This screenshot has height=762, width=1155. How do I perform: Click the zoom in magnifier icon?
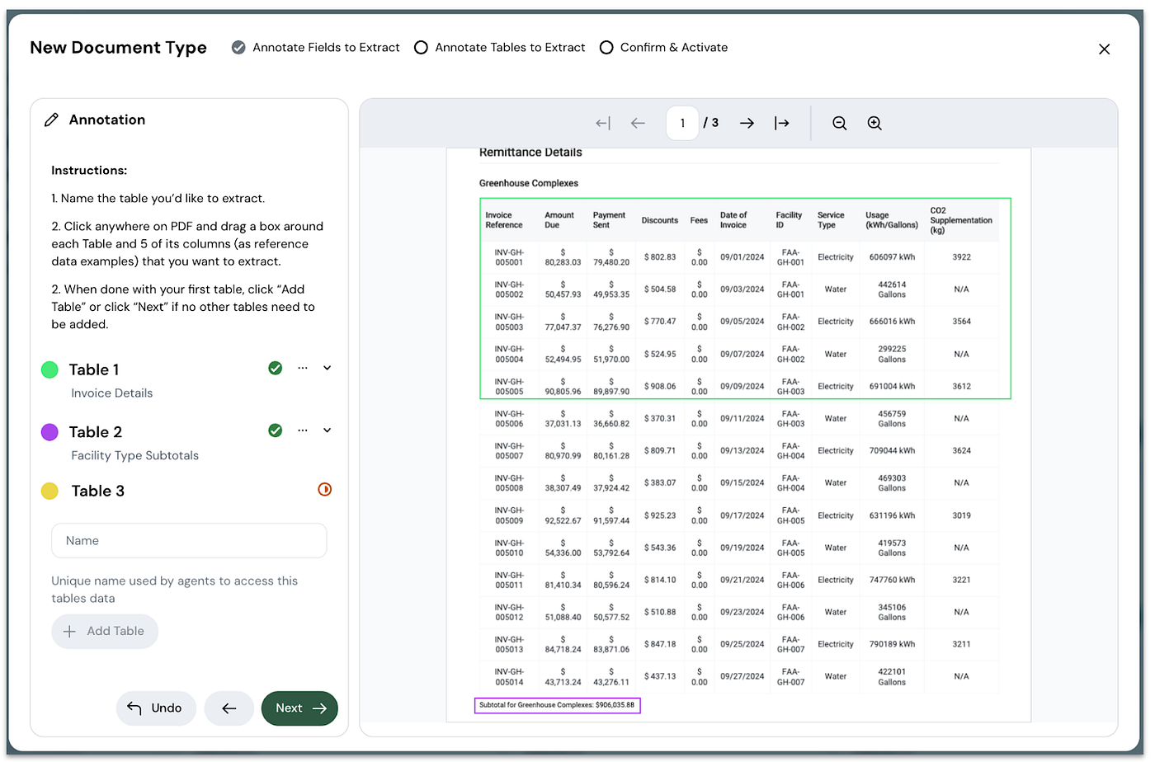tap(874, 123)
